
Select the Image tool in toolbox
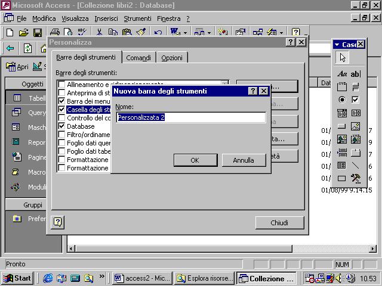pos(356,126)
